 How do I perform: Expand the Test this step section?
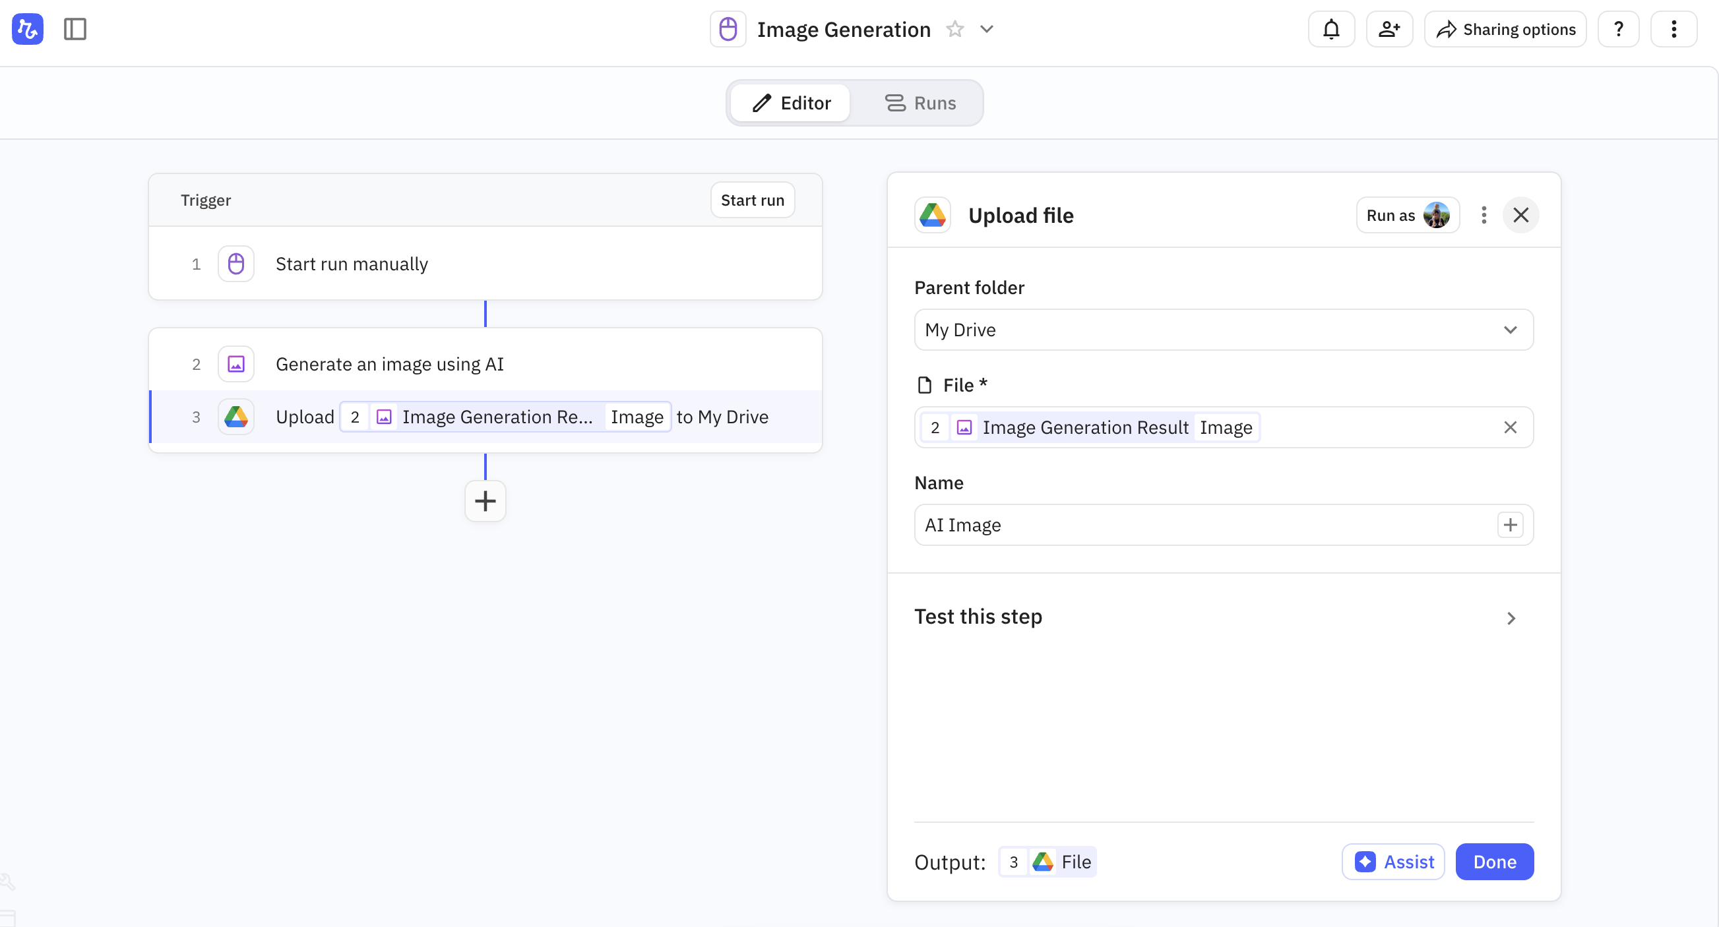click(x=1223, y=618)
